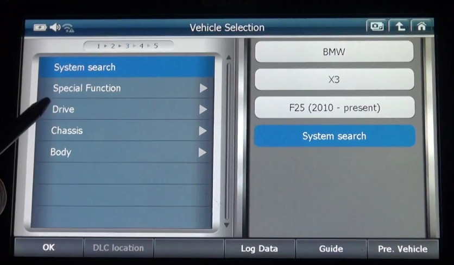Go back using the up arrow icon
The image size is (454, 265).
pos(400,27)
